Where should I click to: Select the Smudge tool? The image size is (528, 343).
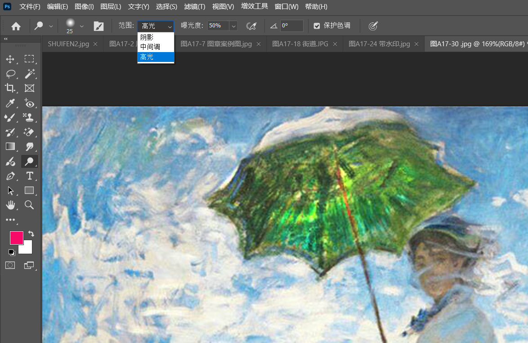[29, 147]
